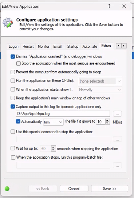Increase the wait seconds spinner value
This screenshot has height=198, width=134.
(x=53, y=147)
